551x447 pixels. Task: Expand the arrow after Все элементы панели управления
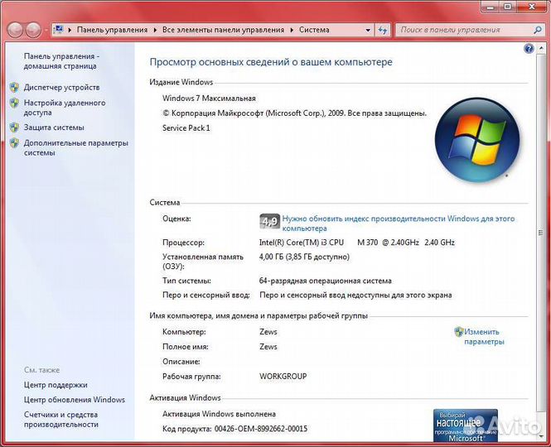point(292,30)
